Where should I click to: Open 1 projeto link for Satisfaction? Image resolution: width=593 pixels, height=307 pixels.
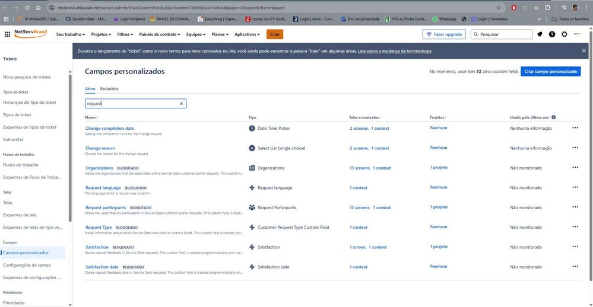(x=439, y=247)
